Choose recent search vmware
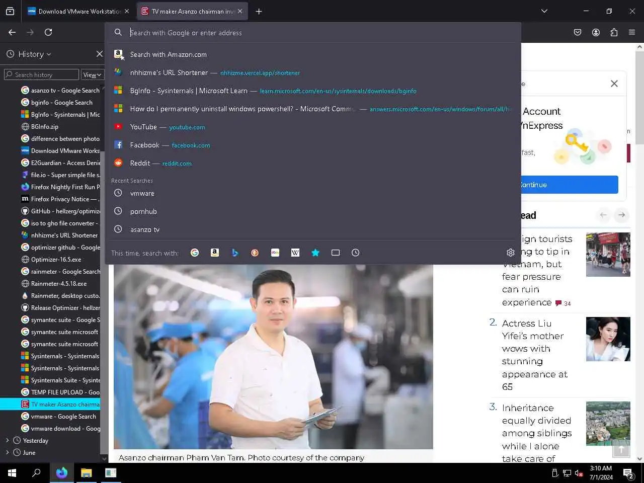644x483 pixels. click(314, 193)
